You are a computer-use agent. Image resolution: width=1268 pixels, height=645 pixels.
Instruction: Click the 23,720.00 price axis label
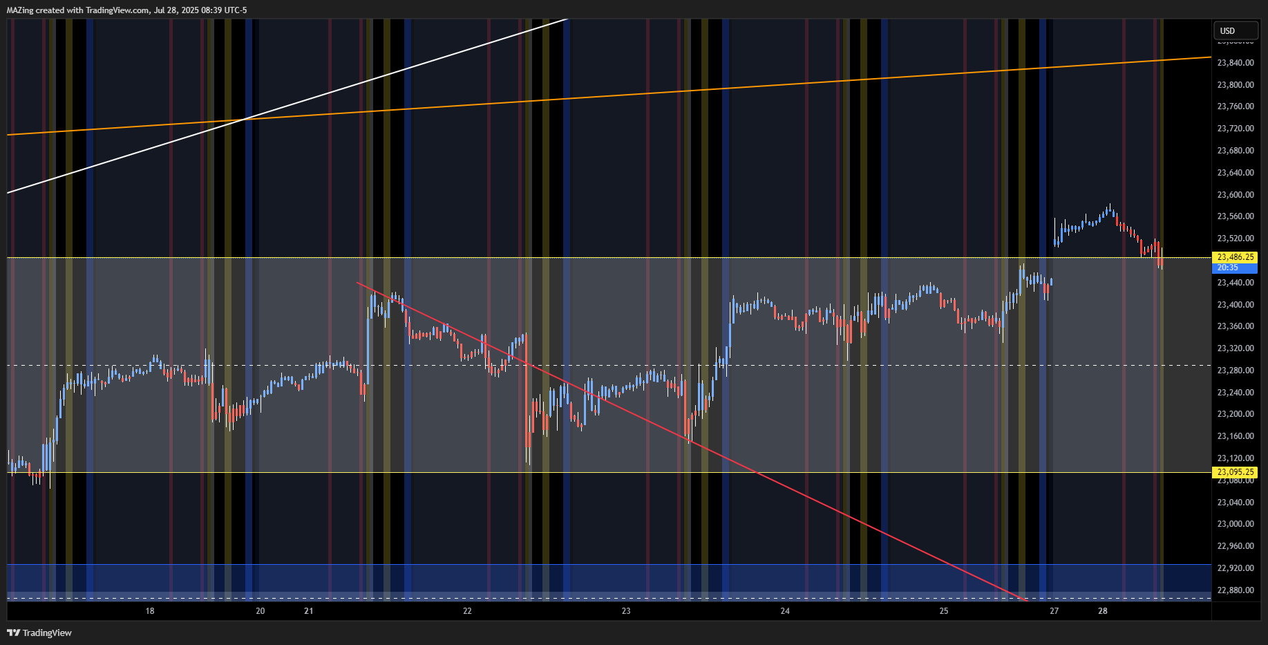(1236, 129)
